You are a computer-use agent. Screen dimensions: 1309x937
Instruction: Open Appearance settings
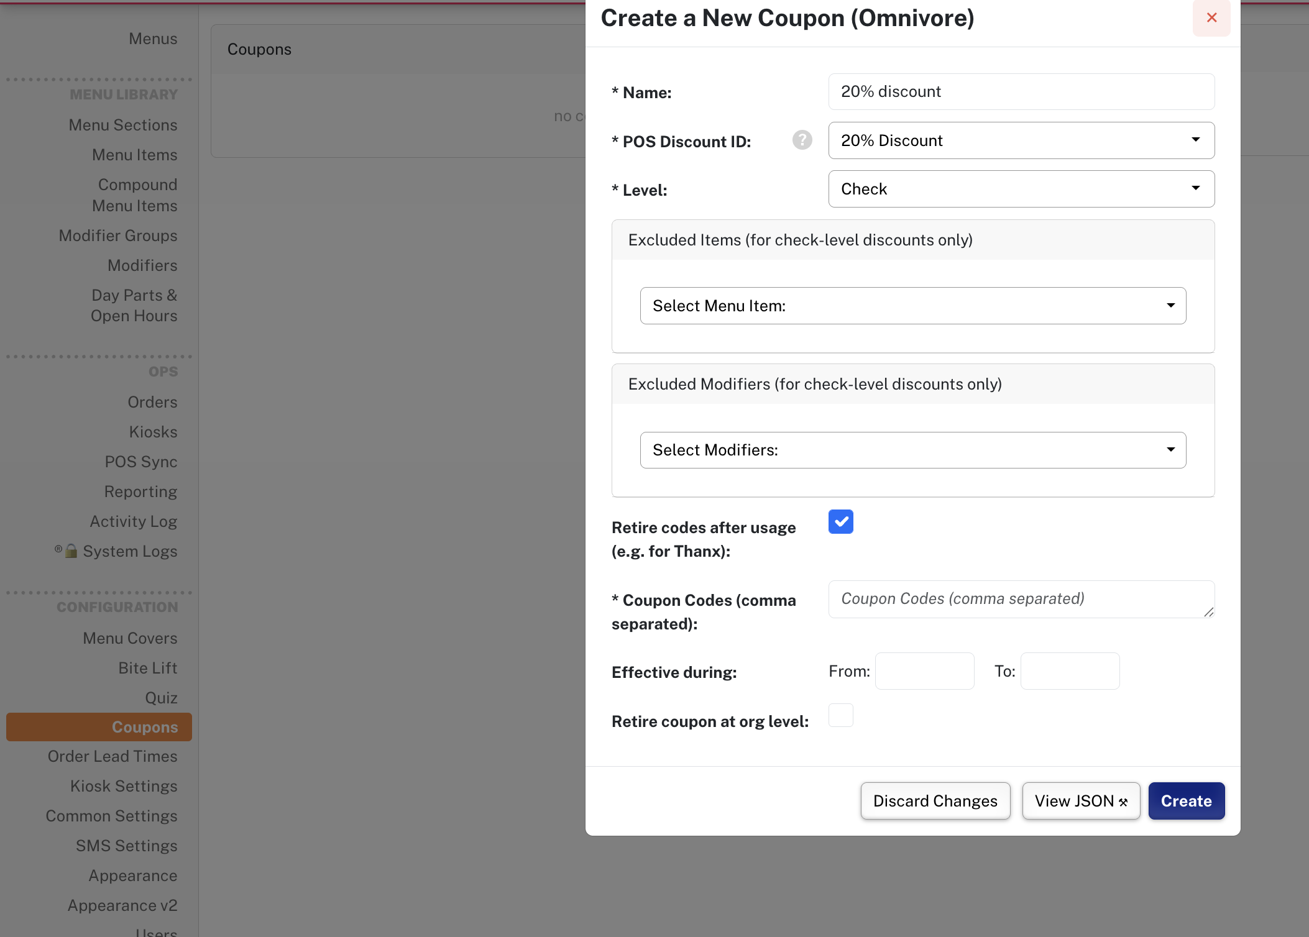coord(133,875)
